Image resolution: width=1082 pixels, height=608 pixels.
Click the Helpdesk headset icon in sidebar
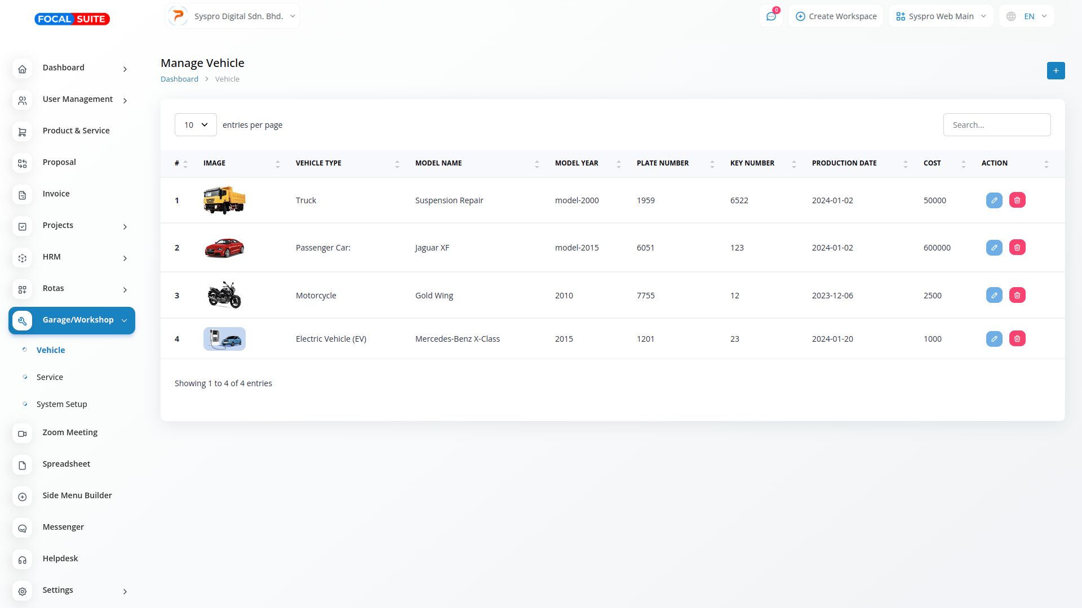click(23, 560)
